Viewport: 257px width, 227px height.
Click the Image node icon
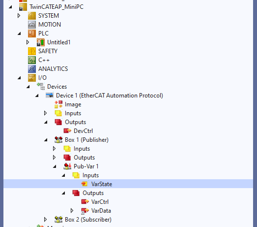coord(58,104)
